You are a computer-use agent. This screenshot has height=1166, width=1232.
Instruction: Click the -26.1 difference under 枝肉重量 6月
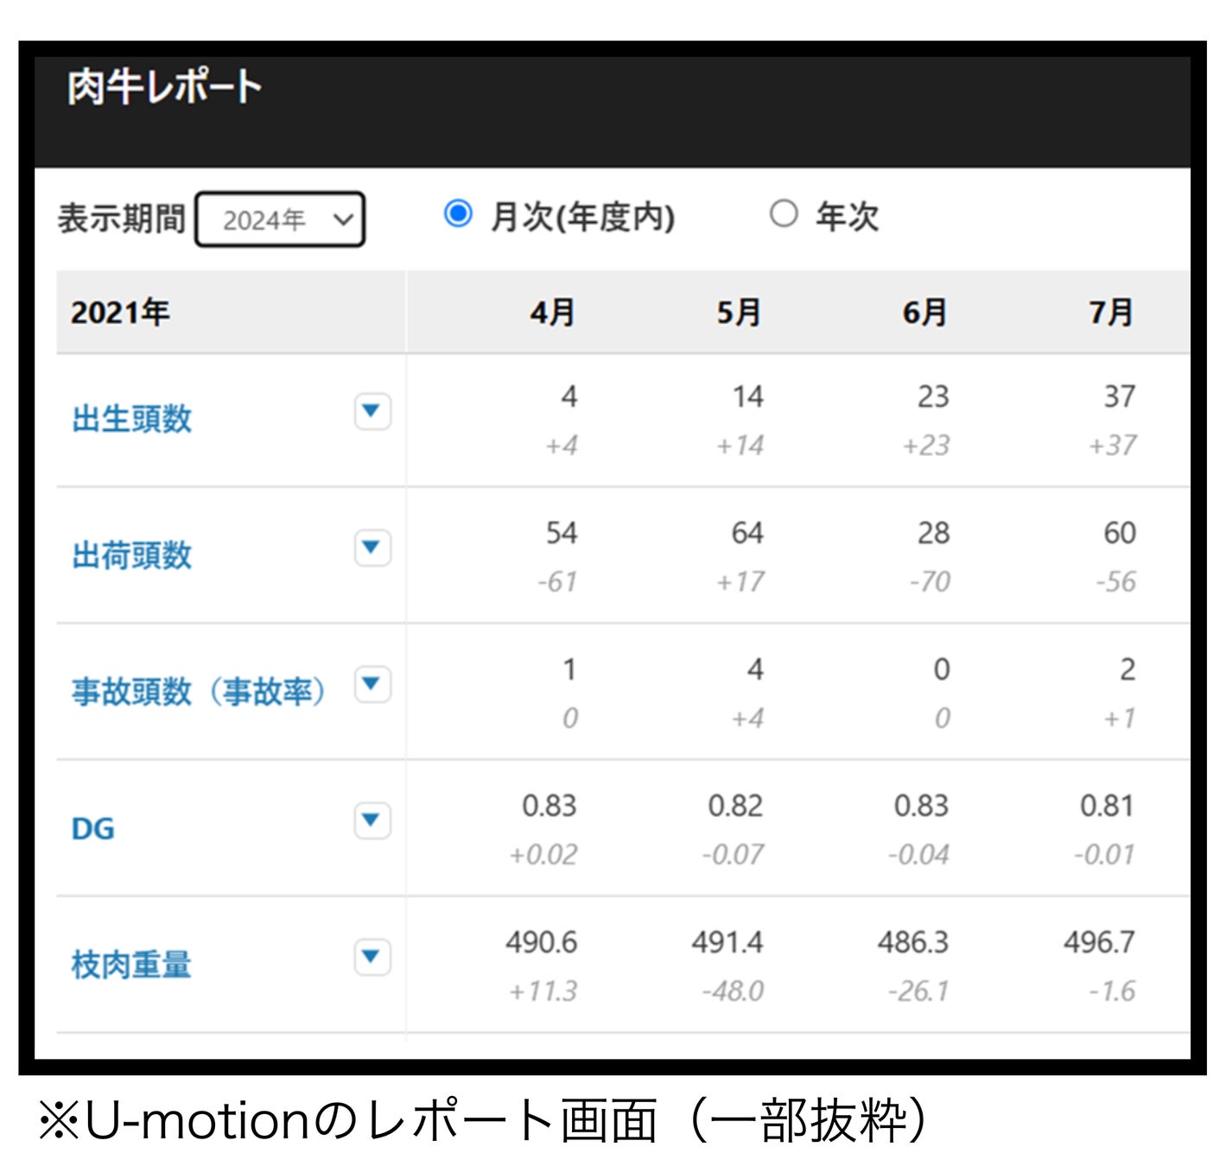click(918, 992)
